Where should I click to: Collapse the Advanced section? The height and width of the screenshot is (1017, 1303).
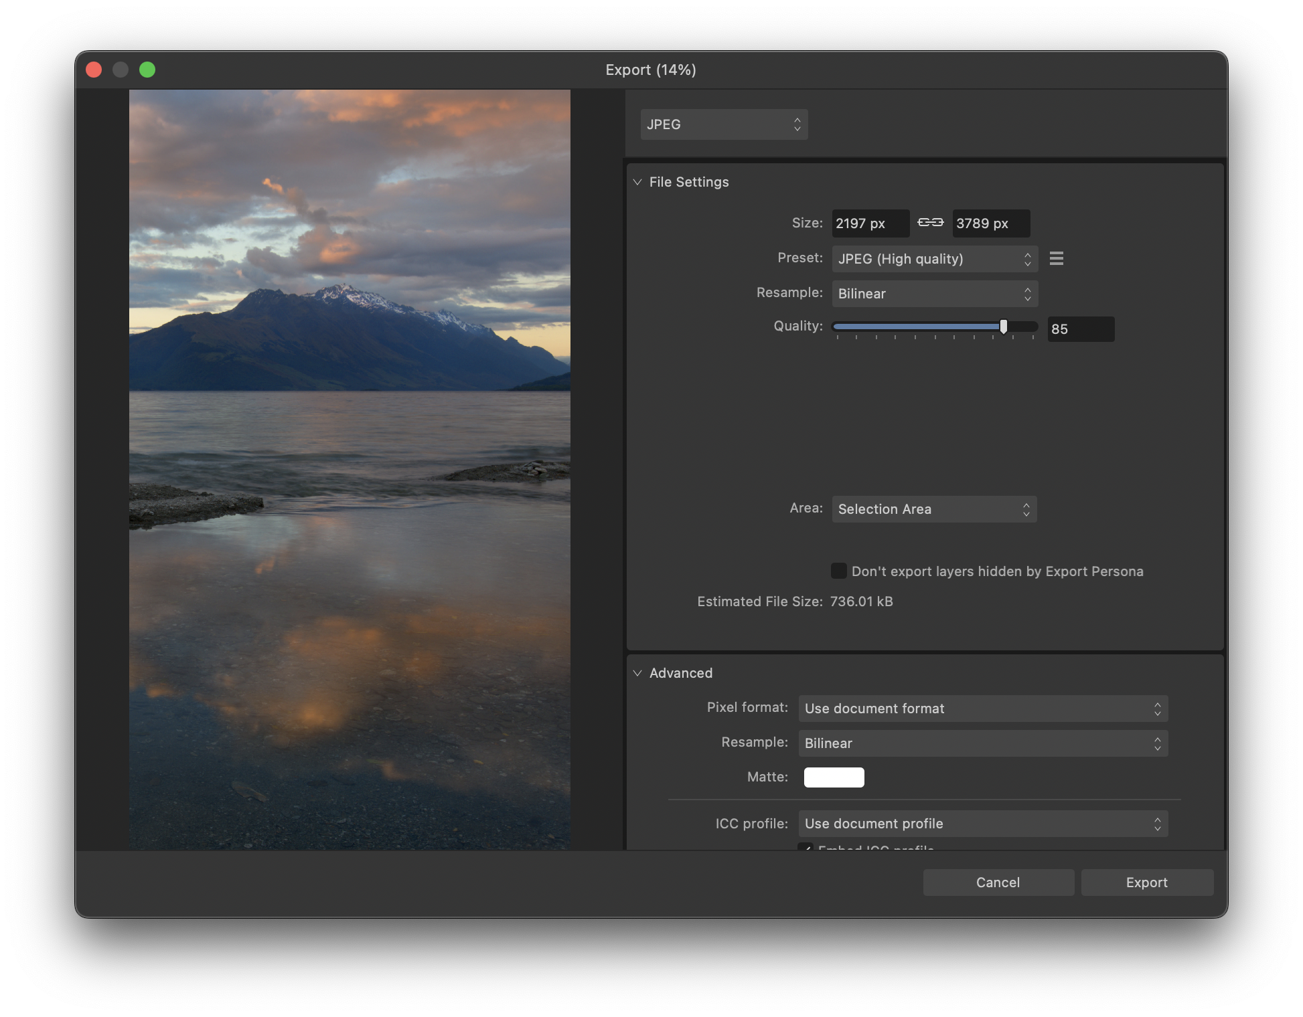pos(637,673)
